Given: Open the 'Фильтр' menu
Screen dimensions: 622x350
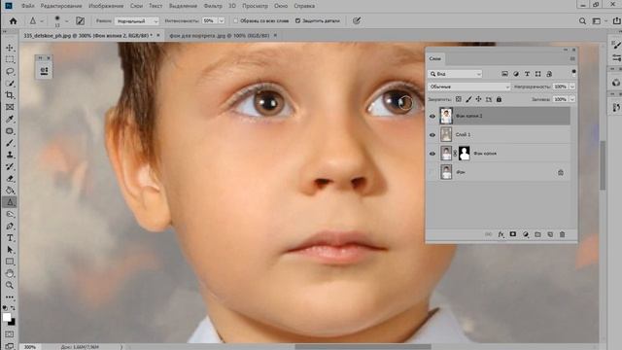Looking at the screenshot, I should pos(213,6).
